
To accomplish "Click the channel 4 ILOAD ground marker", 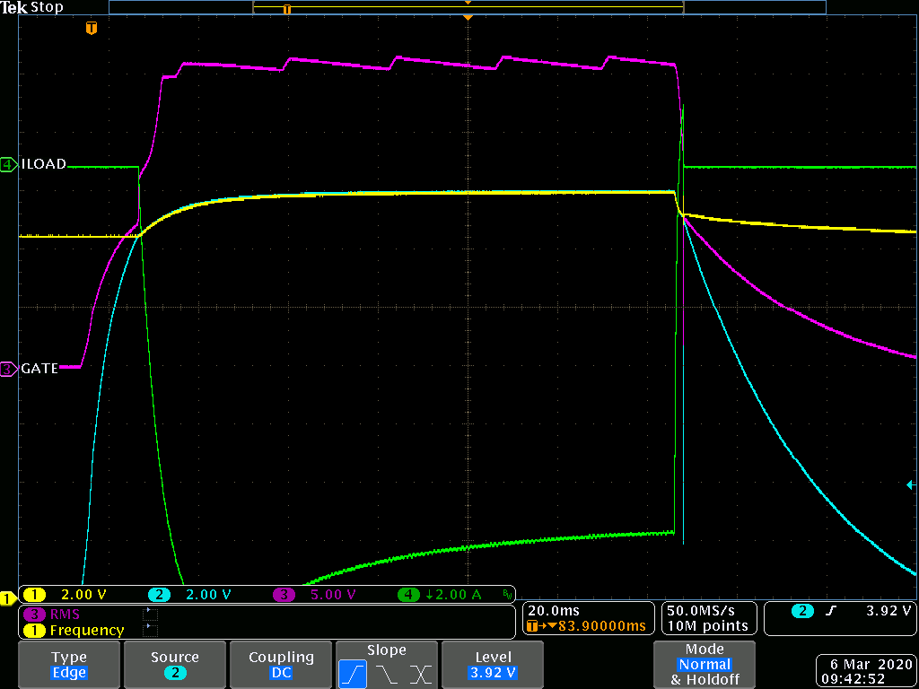I will [x=9, y=165].
